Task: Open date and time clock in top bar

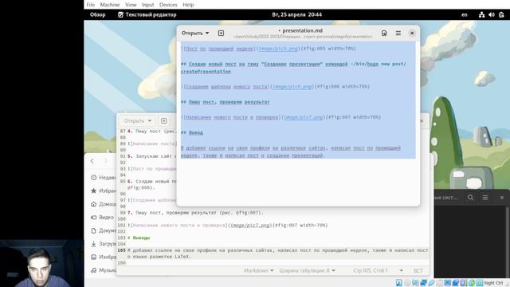Action: [297, 14]
